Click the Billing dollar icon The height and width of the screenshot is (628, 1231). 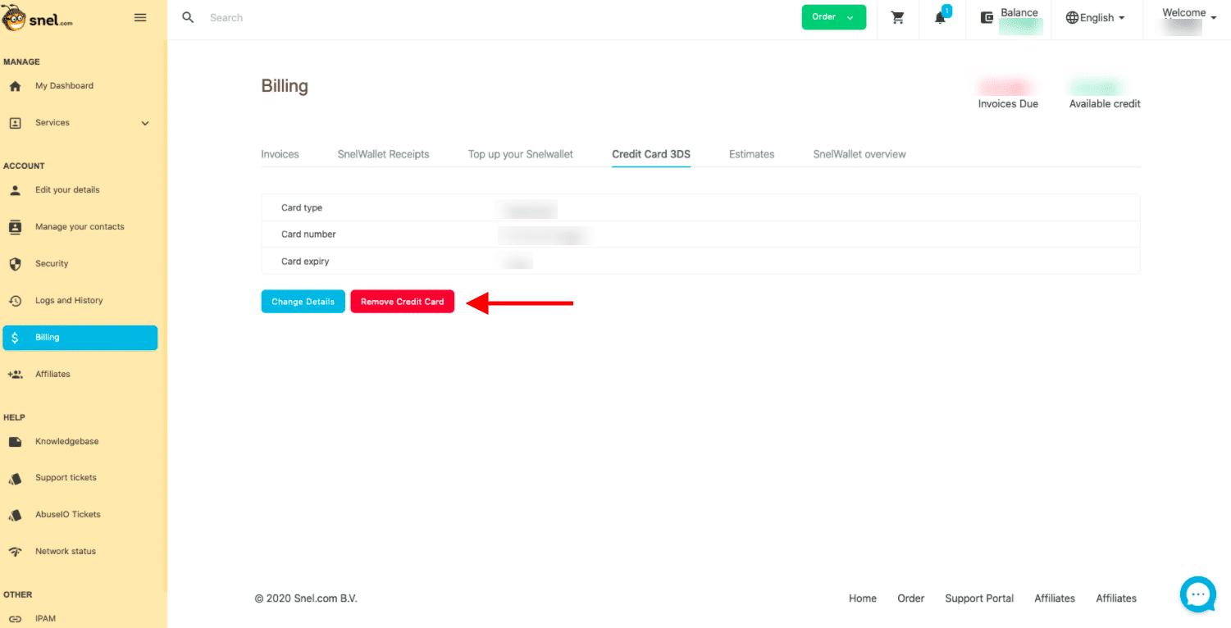point(15,338)
